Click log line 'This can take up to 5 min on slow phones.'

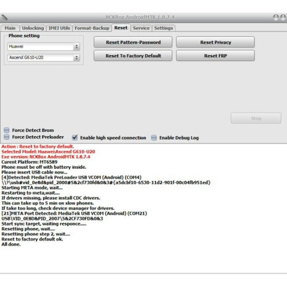48,203
